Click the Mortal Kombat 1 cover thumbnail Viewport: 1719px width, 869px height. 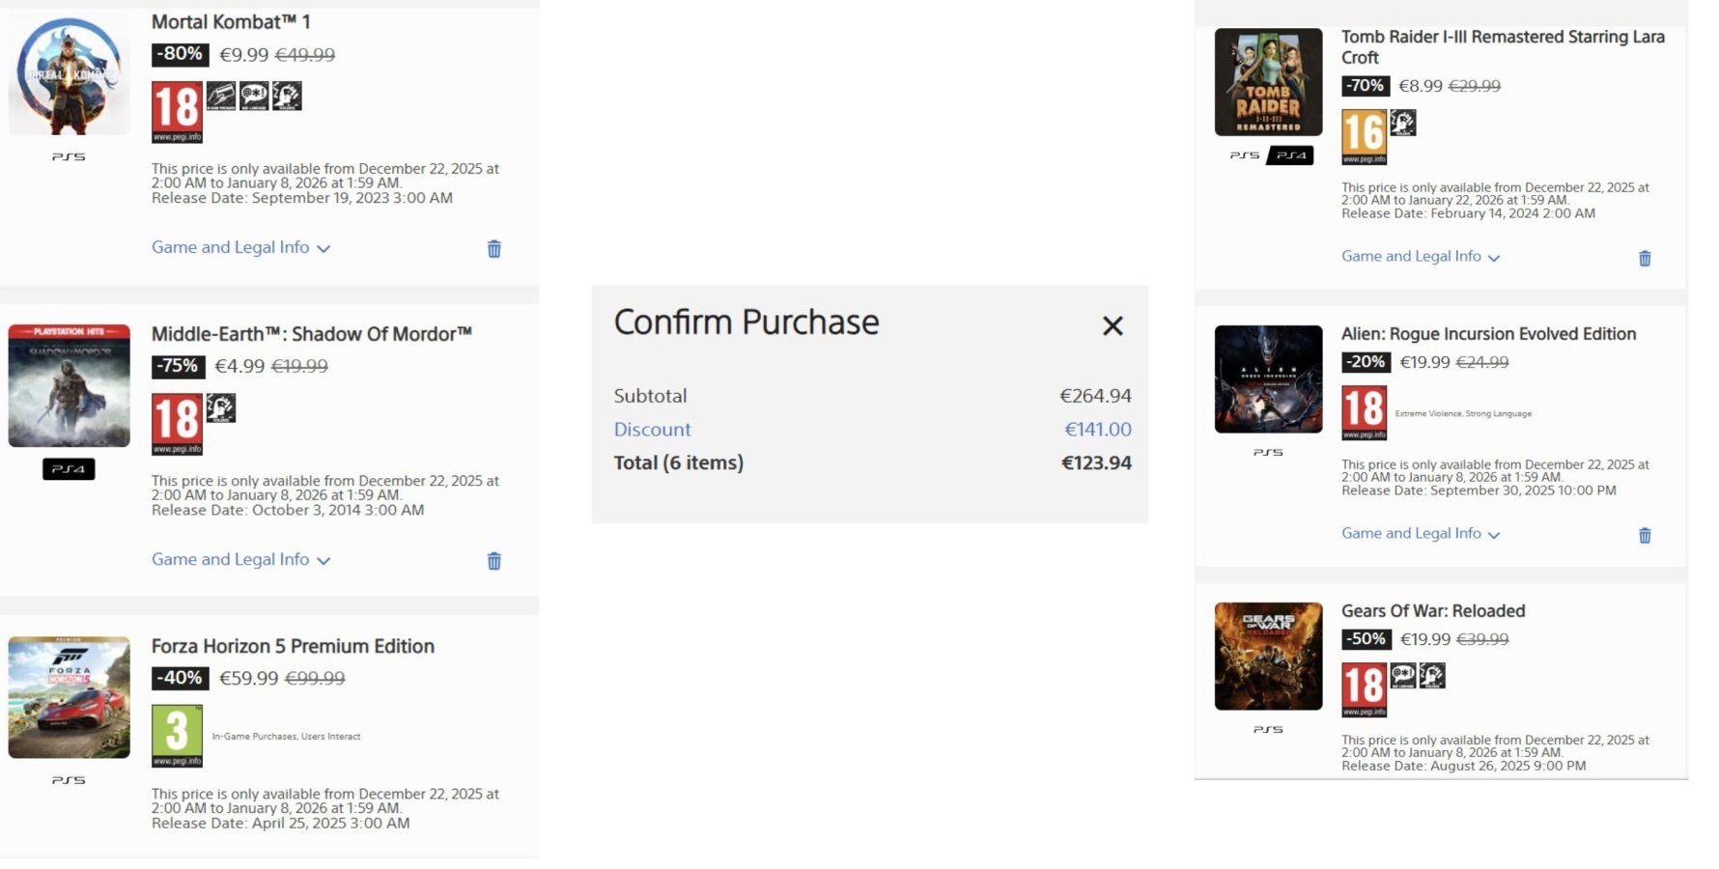70,74
